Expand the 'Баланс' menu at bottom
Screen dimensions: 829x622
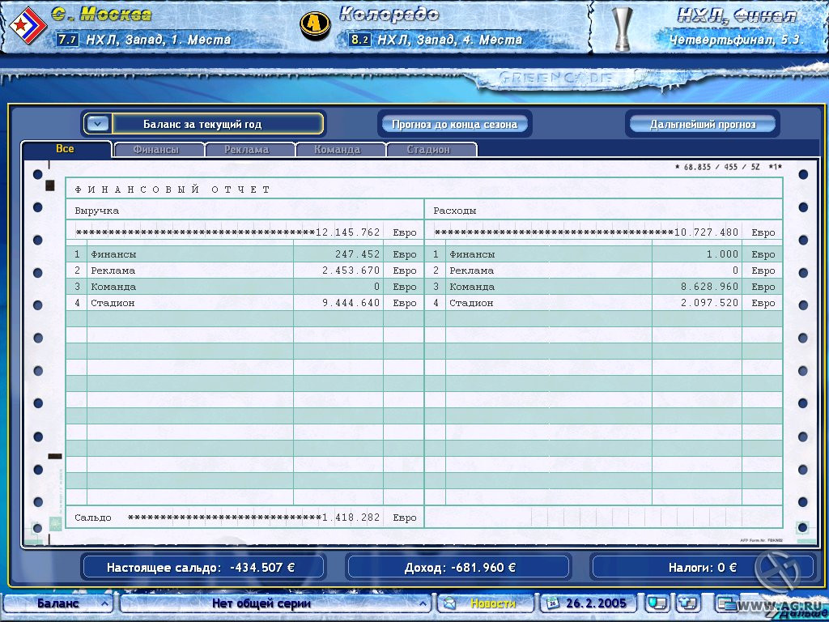pos(58,603)
